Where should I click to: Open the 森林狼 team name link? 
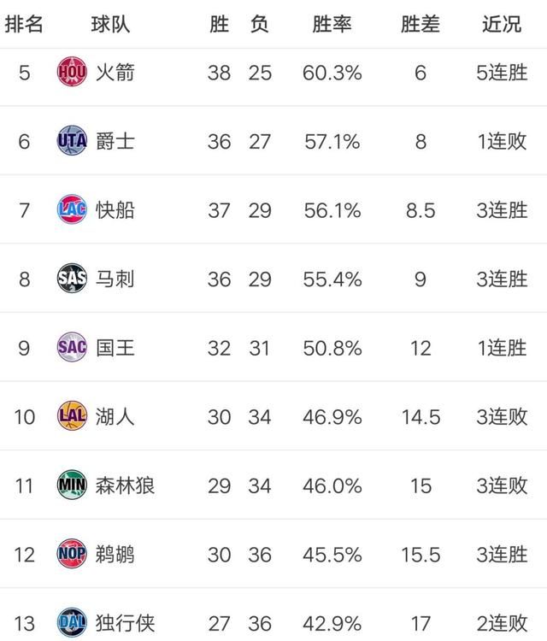click(126, 485)
